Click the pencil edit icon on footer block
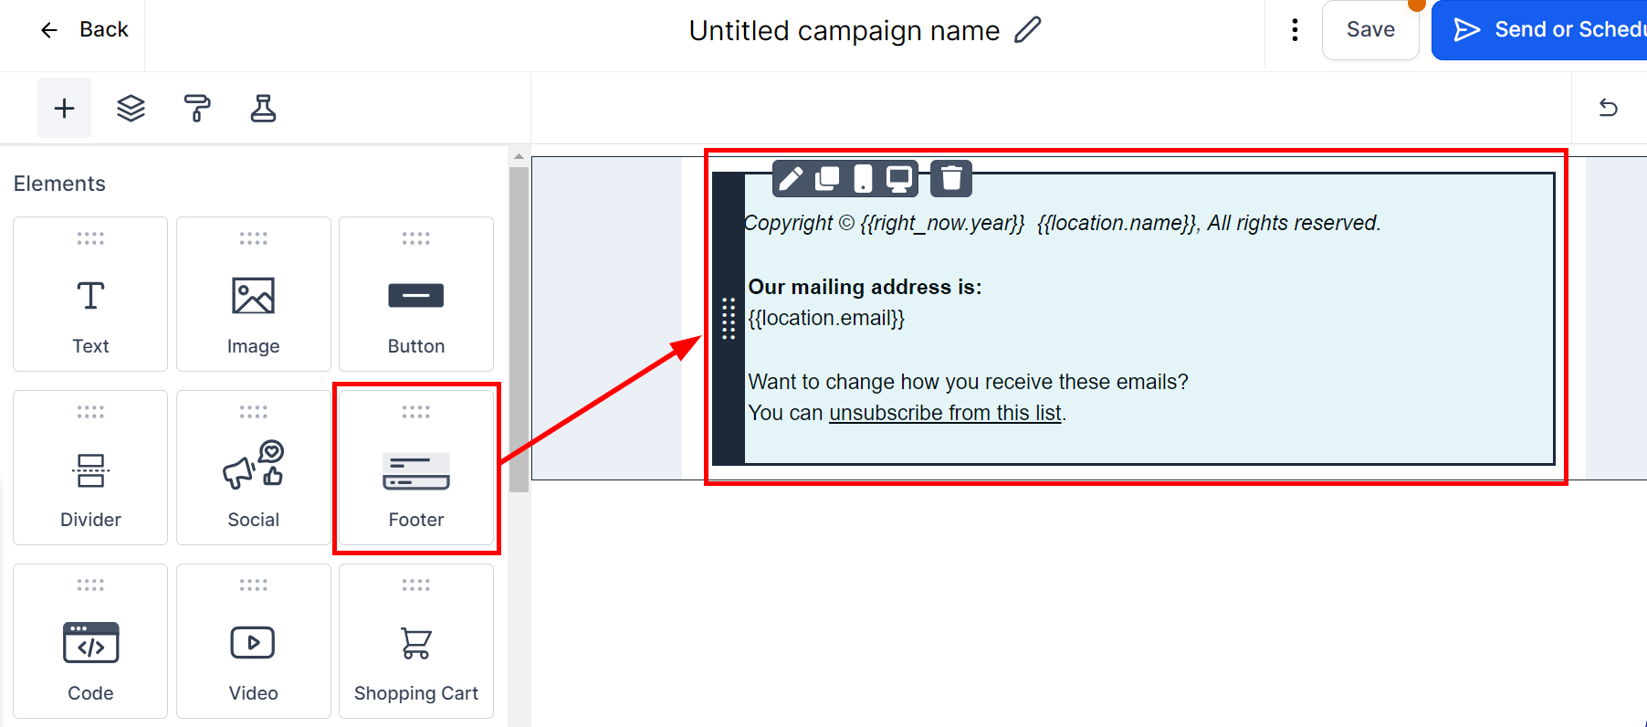Screen dimensions: 1647x727 (x=791, y=178)
